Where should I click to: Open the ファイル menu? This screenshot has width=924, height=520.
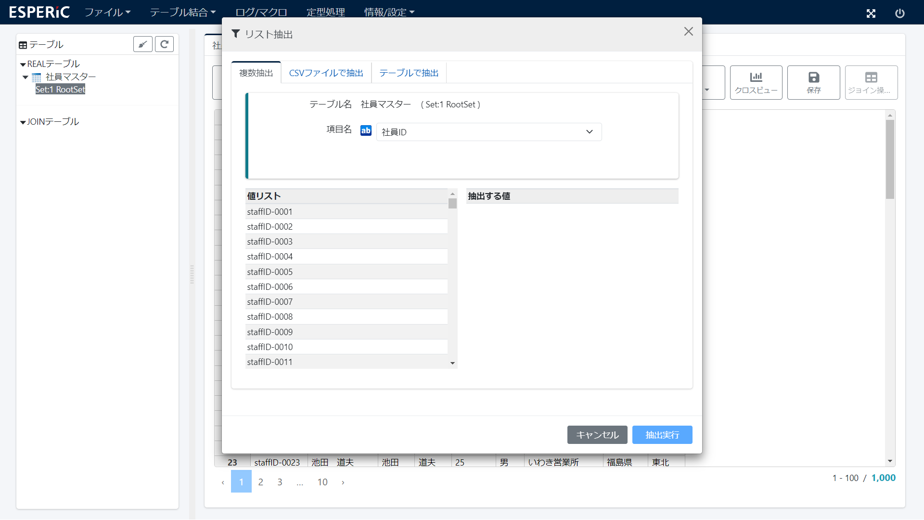107,12
